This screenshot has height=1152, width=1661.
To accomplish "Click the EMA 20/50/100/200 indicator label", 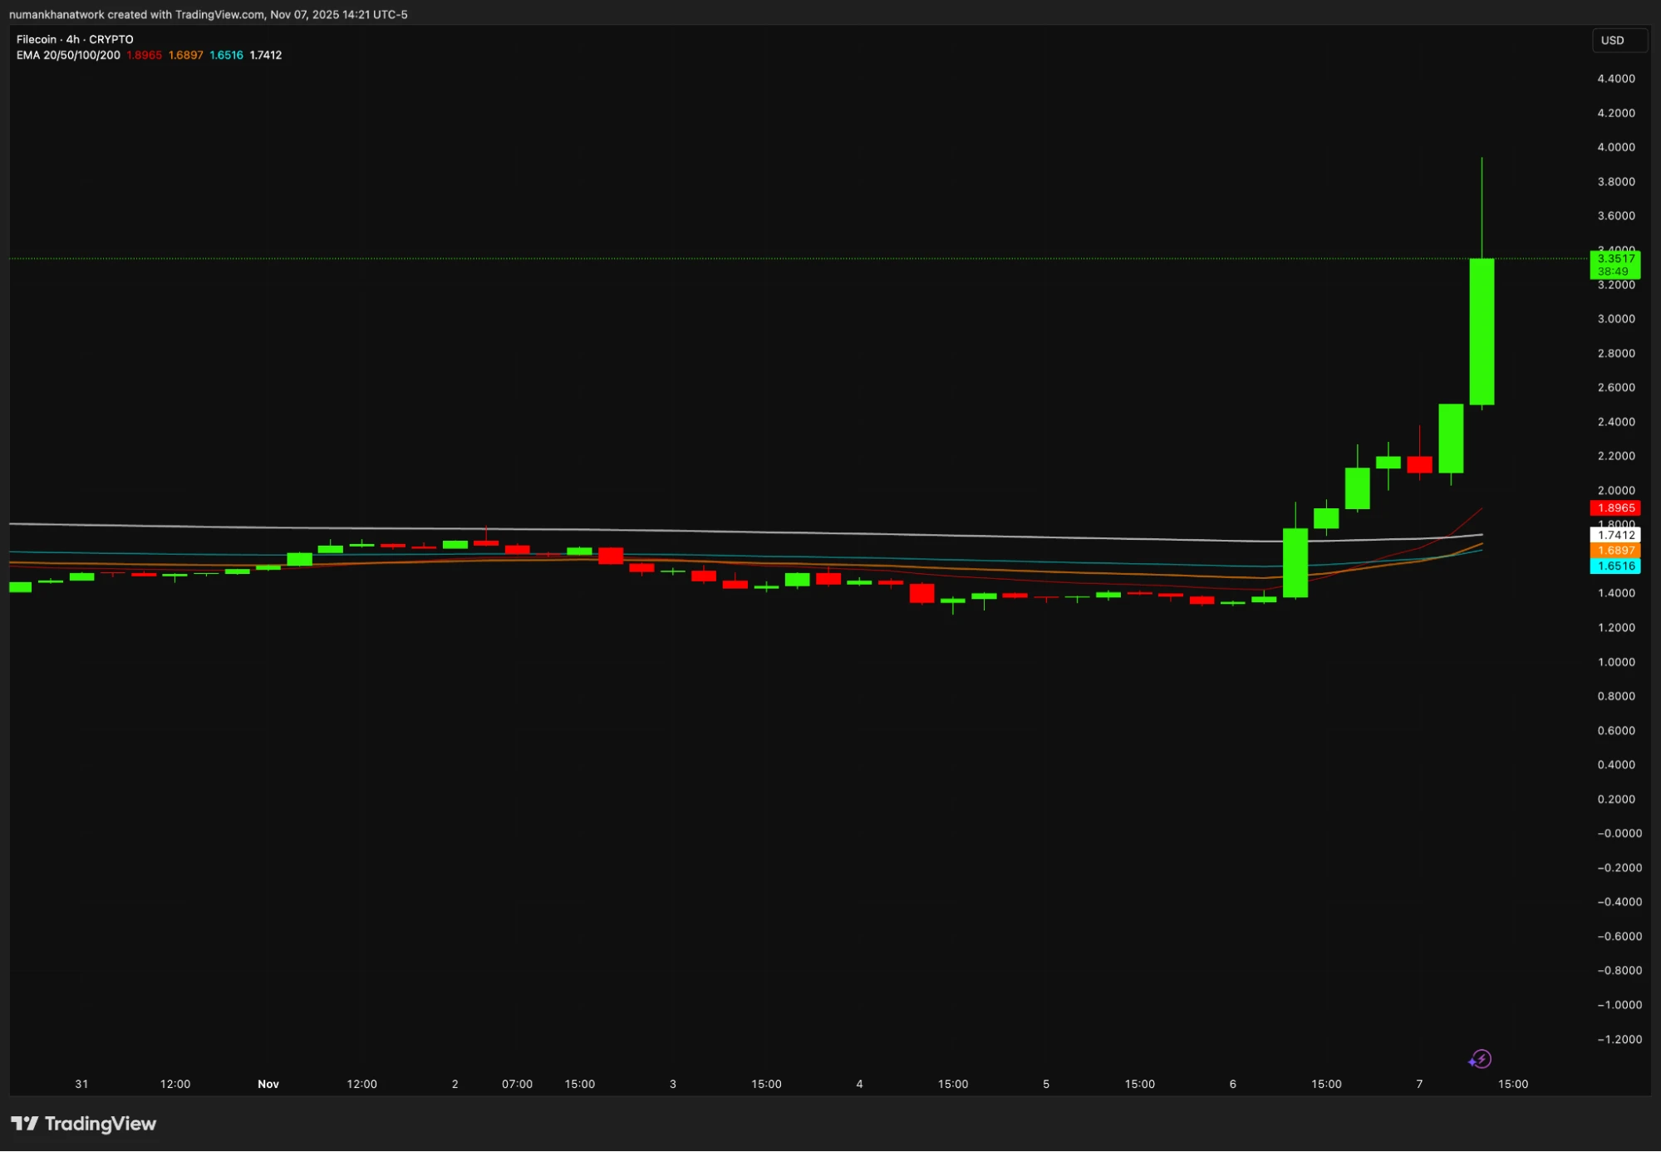I will [x=68, y=55].
